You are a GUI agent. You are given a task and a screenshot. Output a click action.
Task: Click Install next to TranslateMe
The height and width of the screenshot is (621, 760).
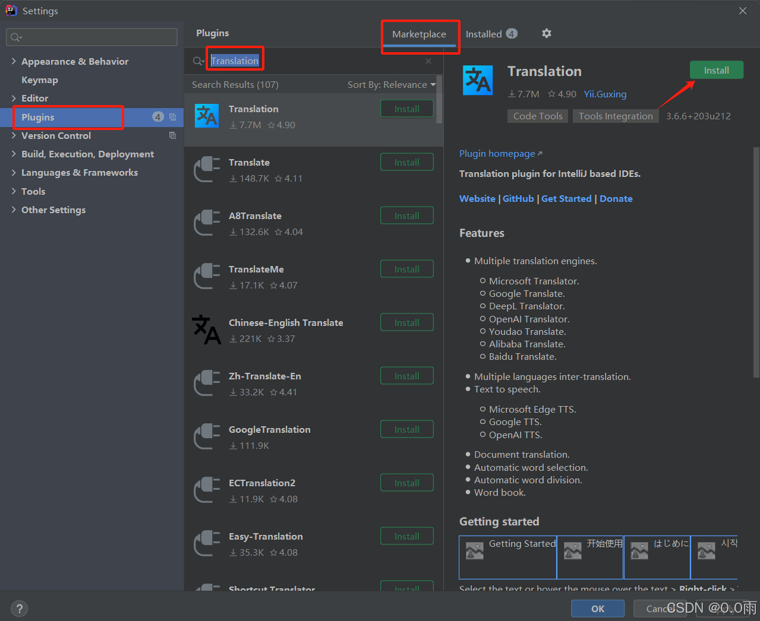(407, 269)
